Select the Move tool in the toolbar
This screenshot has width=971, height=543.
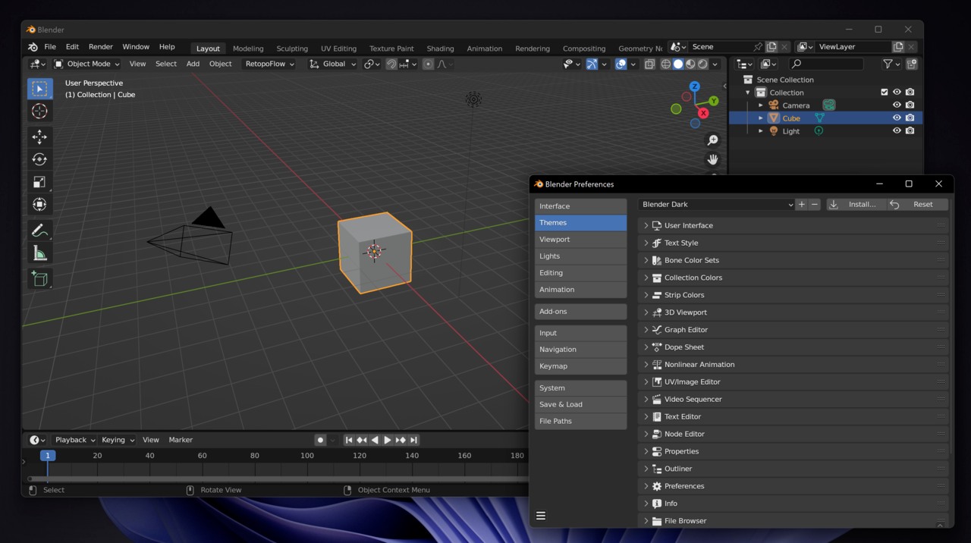[x=39, y=137]
